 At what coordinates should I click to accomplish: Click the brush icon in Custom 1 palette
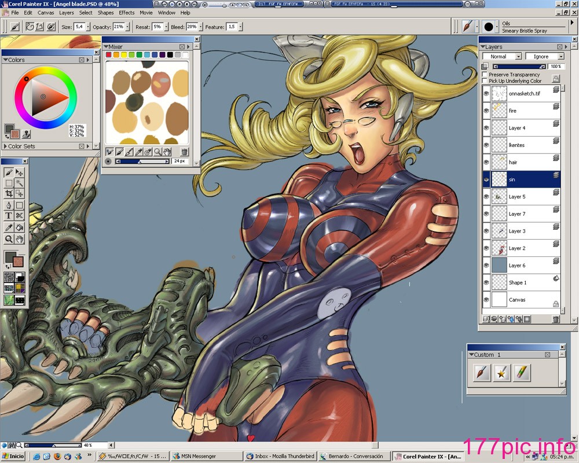tap(482, 373)
